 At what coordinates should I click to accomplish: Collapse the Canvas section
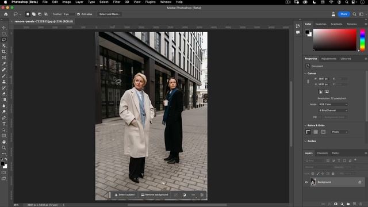pyautogui.click(x=305, y=74)
